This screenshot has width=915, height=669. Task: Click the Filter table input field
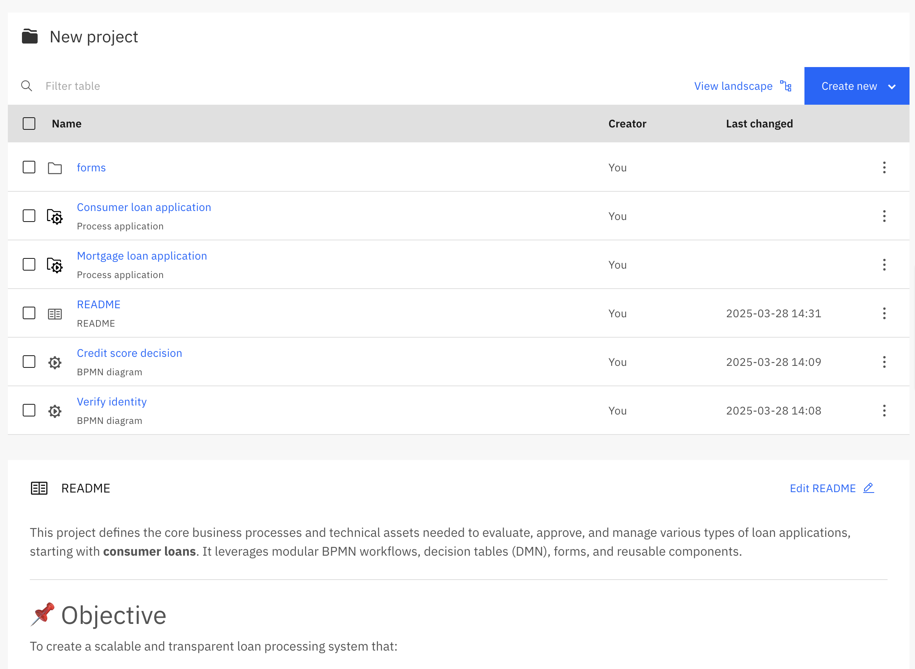click(x=162, y=85)
